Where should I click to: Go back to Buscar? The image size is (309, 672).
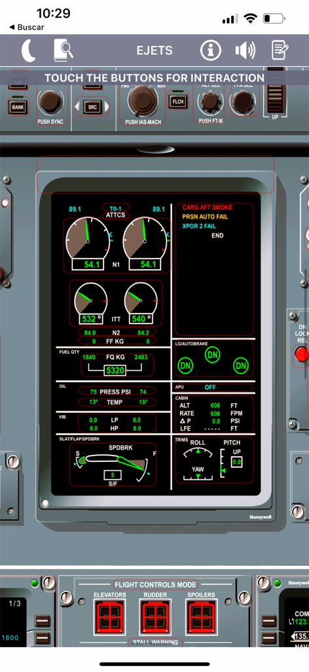click(x=26, y=28)
